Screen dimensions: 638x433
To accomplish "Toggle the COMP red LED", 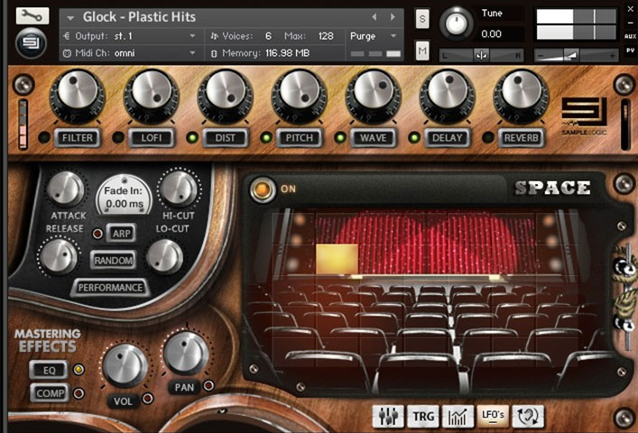I will pyautogui.click(x=79, y=393).
